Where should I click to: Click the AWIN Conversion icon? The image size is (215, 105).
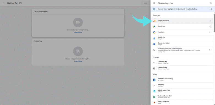154,103
